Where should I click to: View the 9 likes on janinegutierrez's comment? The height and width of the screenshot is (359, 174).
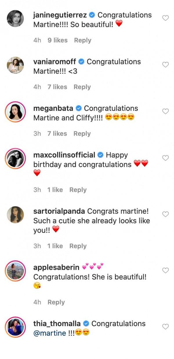(57, 40)
